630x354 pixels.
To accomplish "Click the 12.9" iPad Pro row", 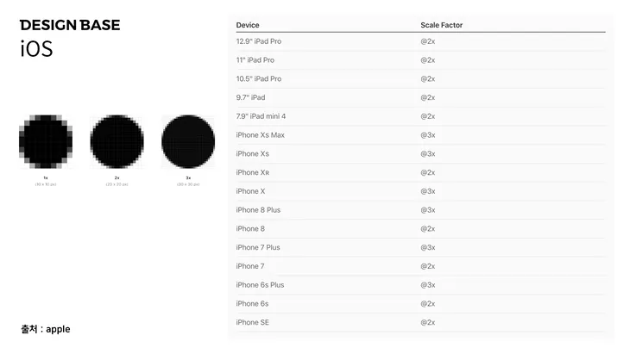I will (420, 41).
